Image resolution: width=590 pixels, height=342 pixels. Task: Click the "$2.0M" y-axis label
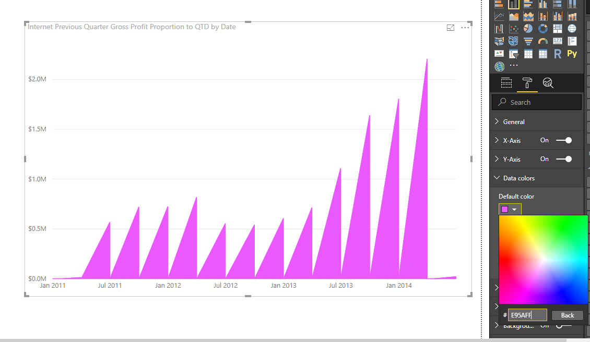tap(37, 79)
